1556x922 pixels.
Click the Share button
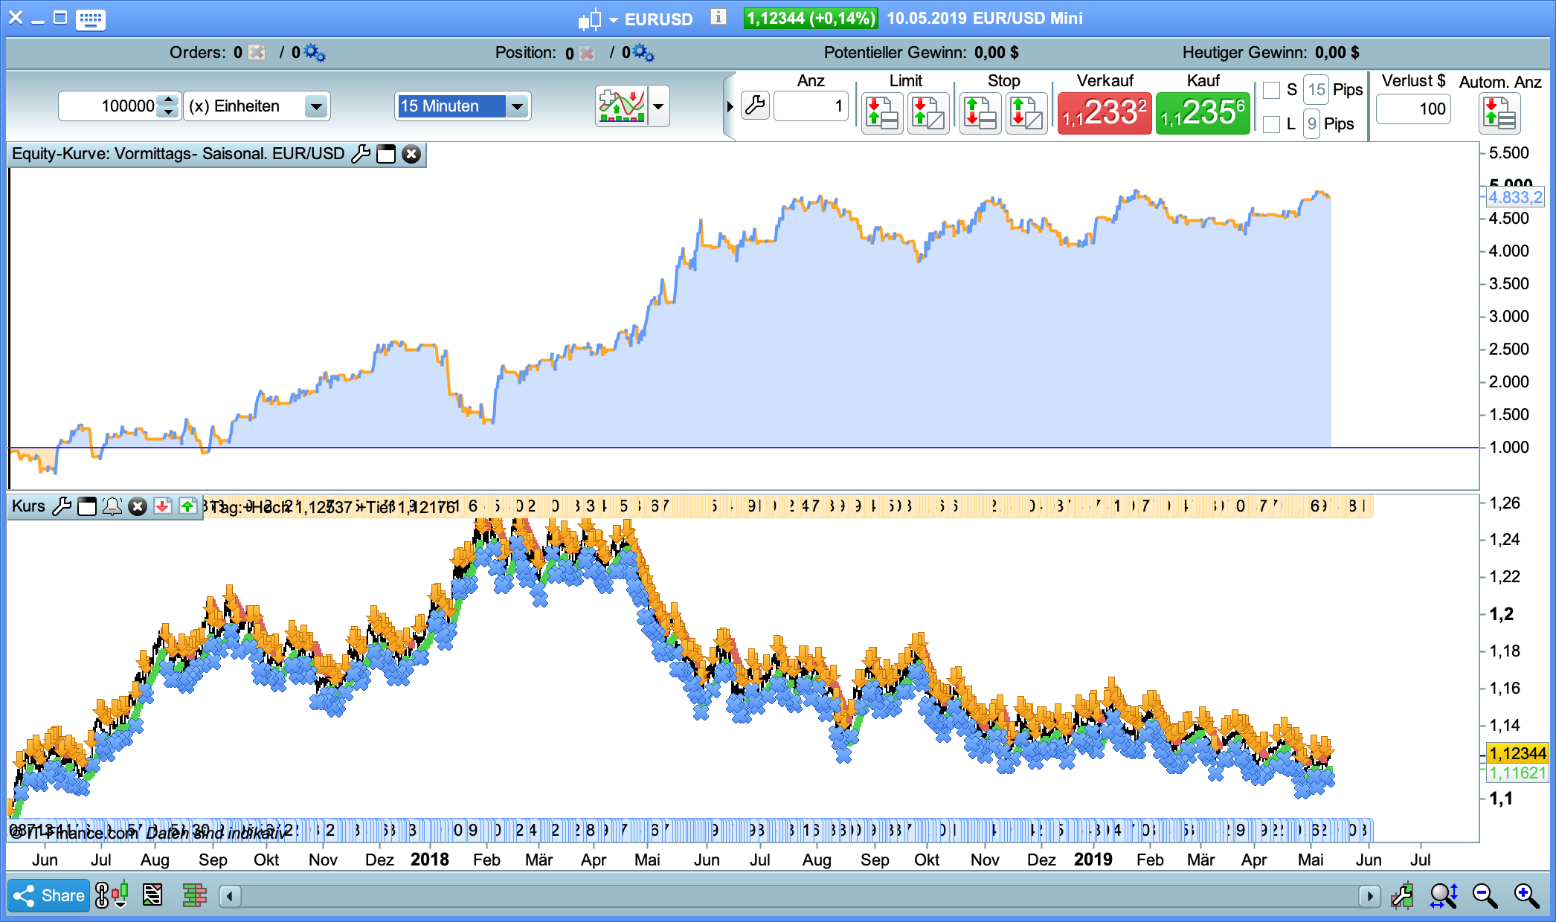pos(49,895)
